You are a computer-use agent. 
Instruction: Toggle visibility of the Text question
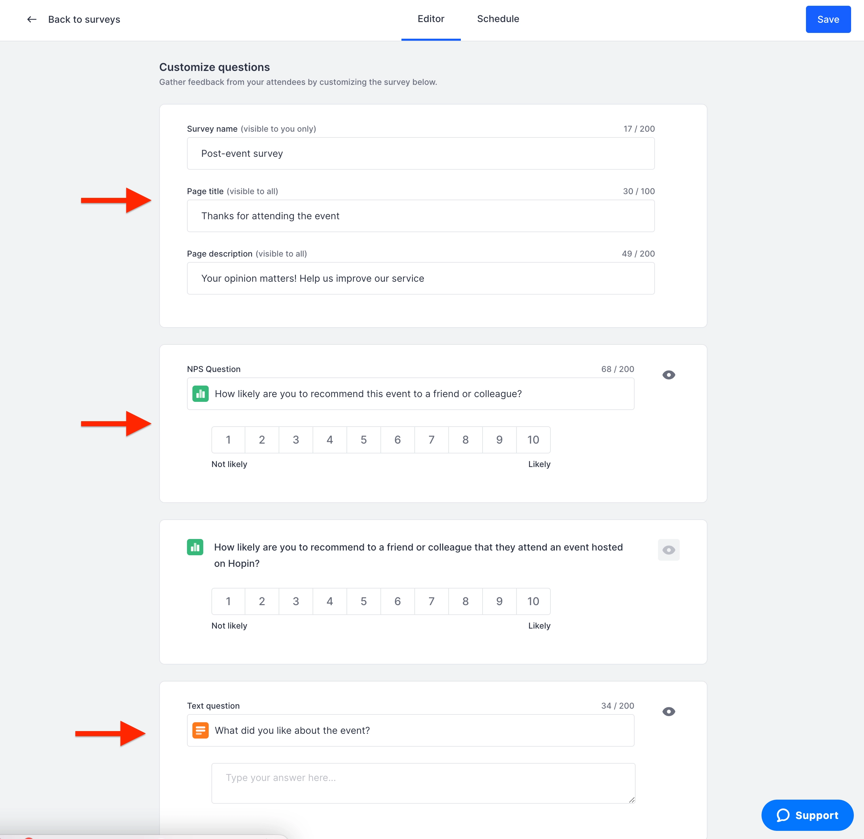(669, 712)
